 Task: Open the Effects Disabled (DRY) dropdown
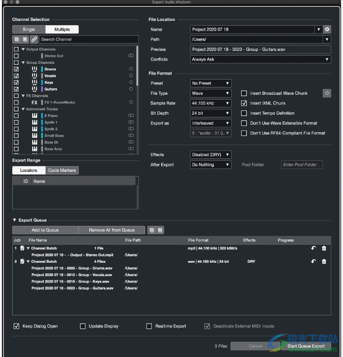[211, 155]
